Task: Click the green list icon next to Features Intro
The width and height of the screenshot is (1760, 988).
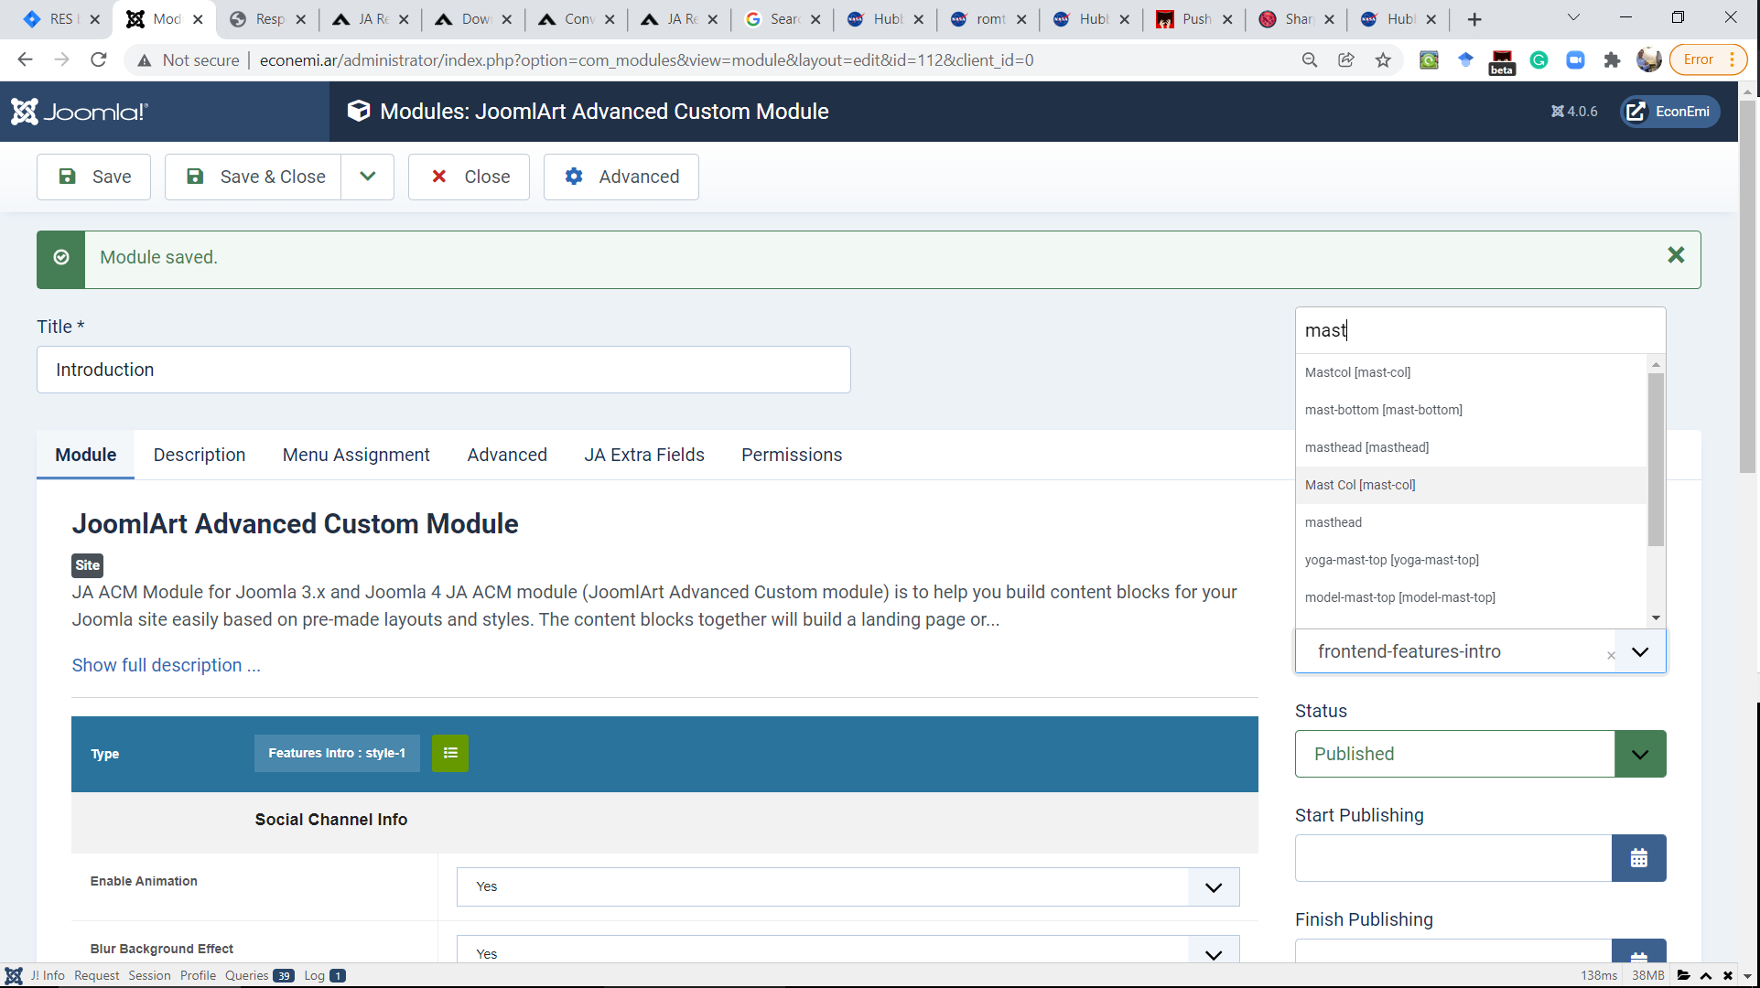Action: click(449, 753)
